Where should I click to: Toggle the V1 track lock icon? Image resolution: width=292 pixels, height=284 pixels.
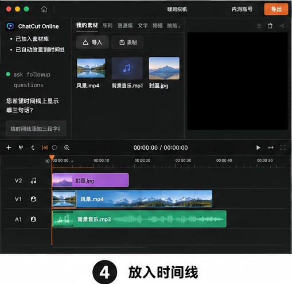coord(34,199)
